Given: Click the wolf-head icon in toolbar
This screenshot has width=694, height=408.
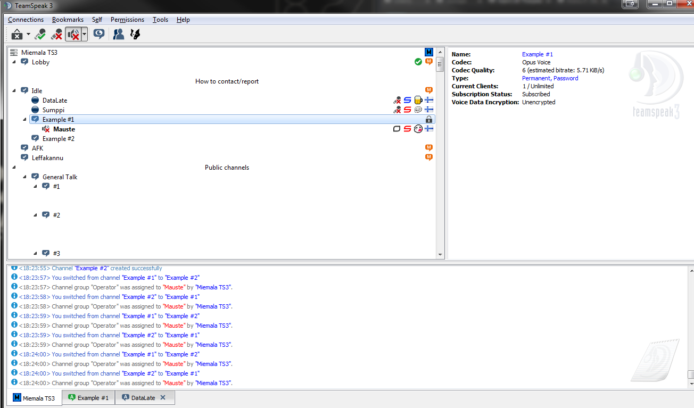Looking at the screenshot, I should click(x=135, y=35).
